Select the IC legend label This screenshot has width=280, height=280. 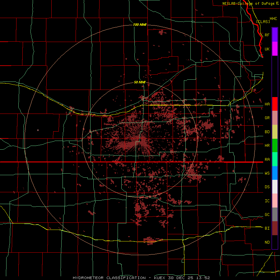(x=267, y=201)
